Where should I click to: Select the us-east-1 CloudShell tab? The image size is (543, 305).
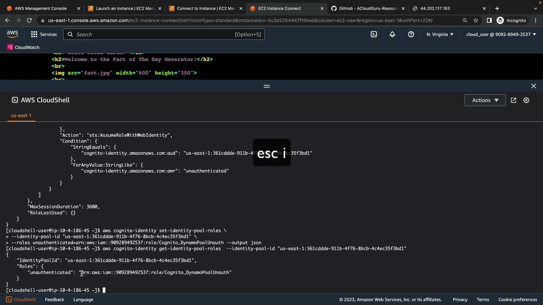(21, 116)
